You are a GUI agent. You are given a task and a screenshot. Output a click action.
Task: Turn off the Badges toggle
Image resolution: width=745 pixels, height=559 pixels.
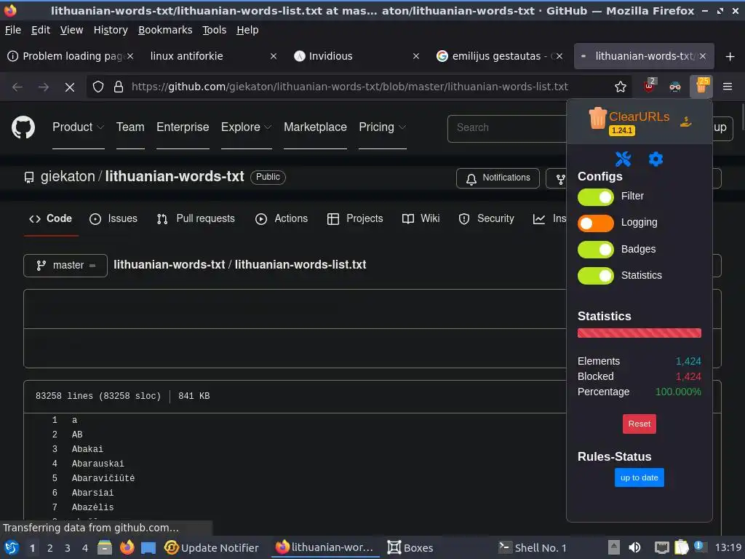595,250
